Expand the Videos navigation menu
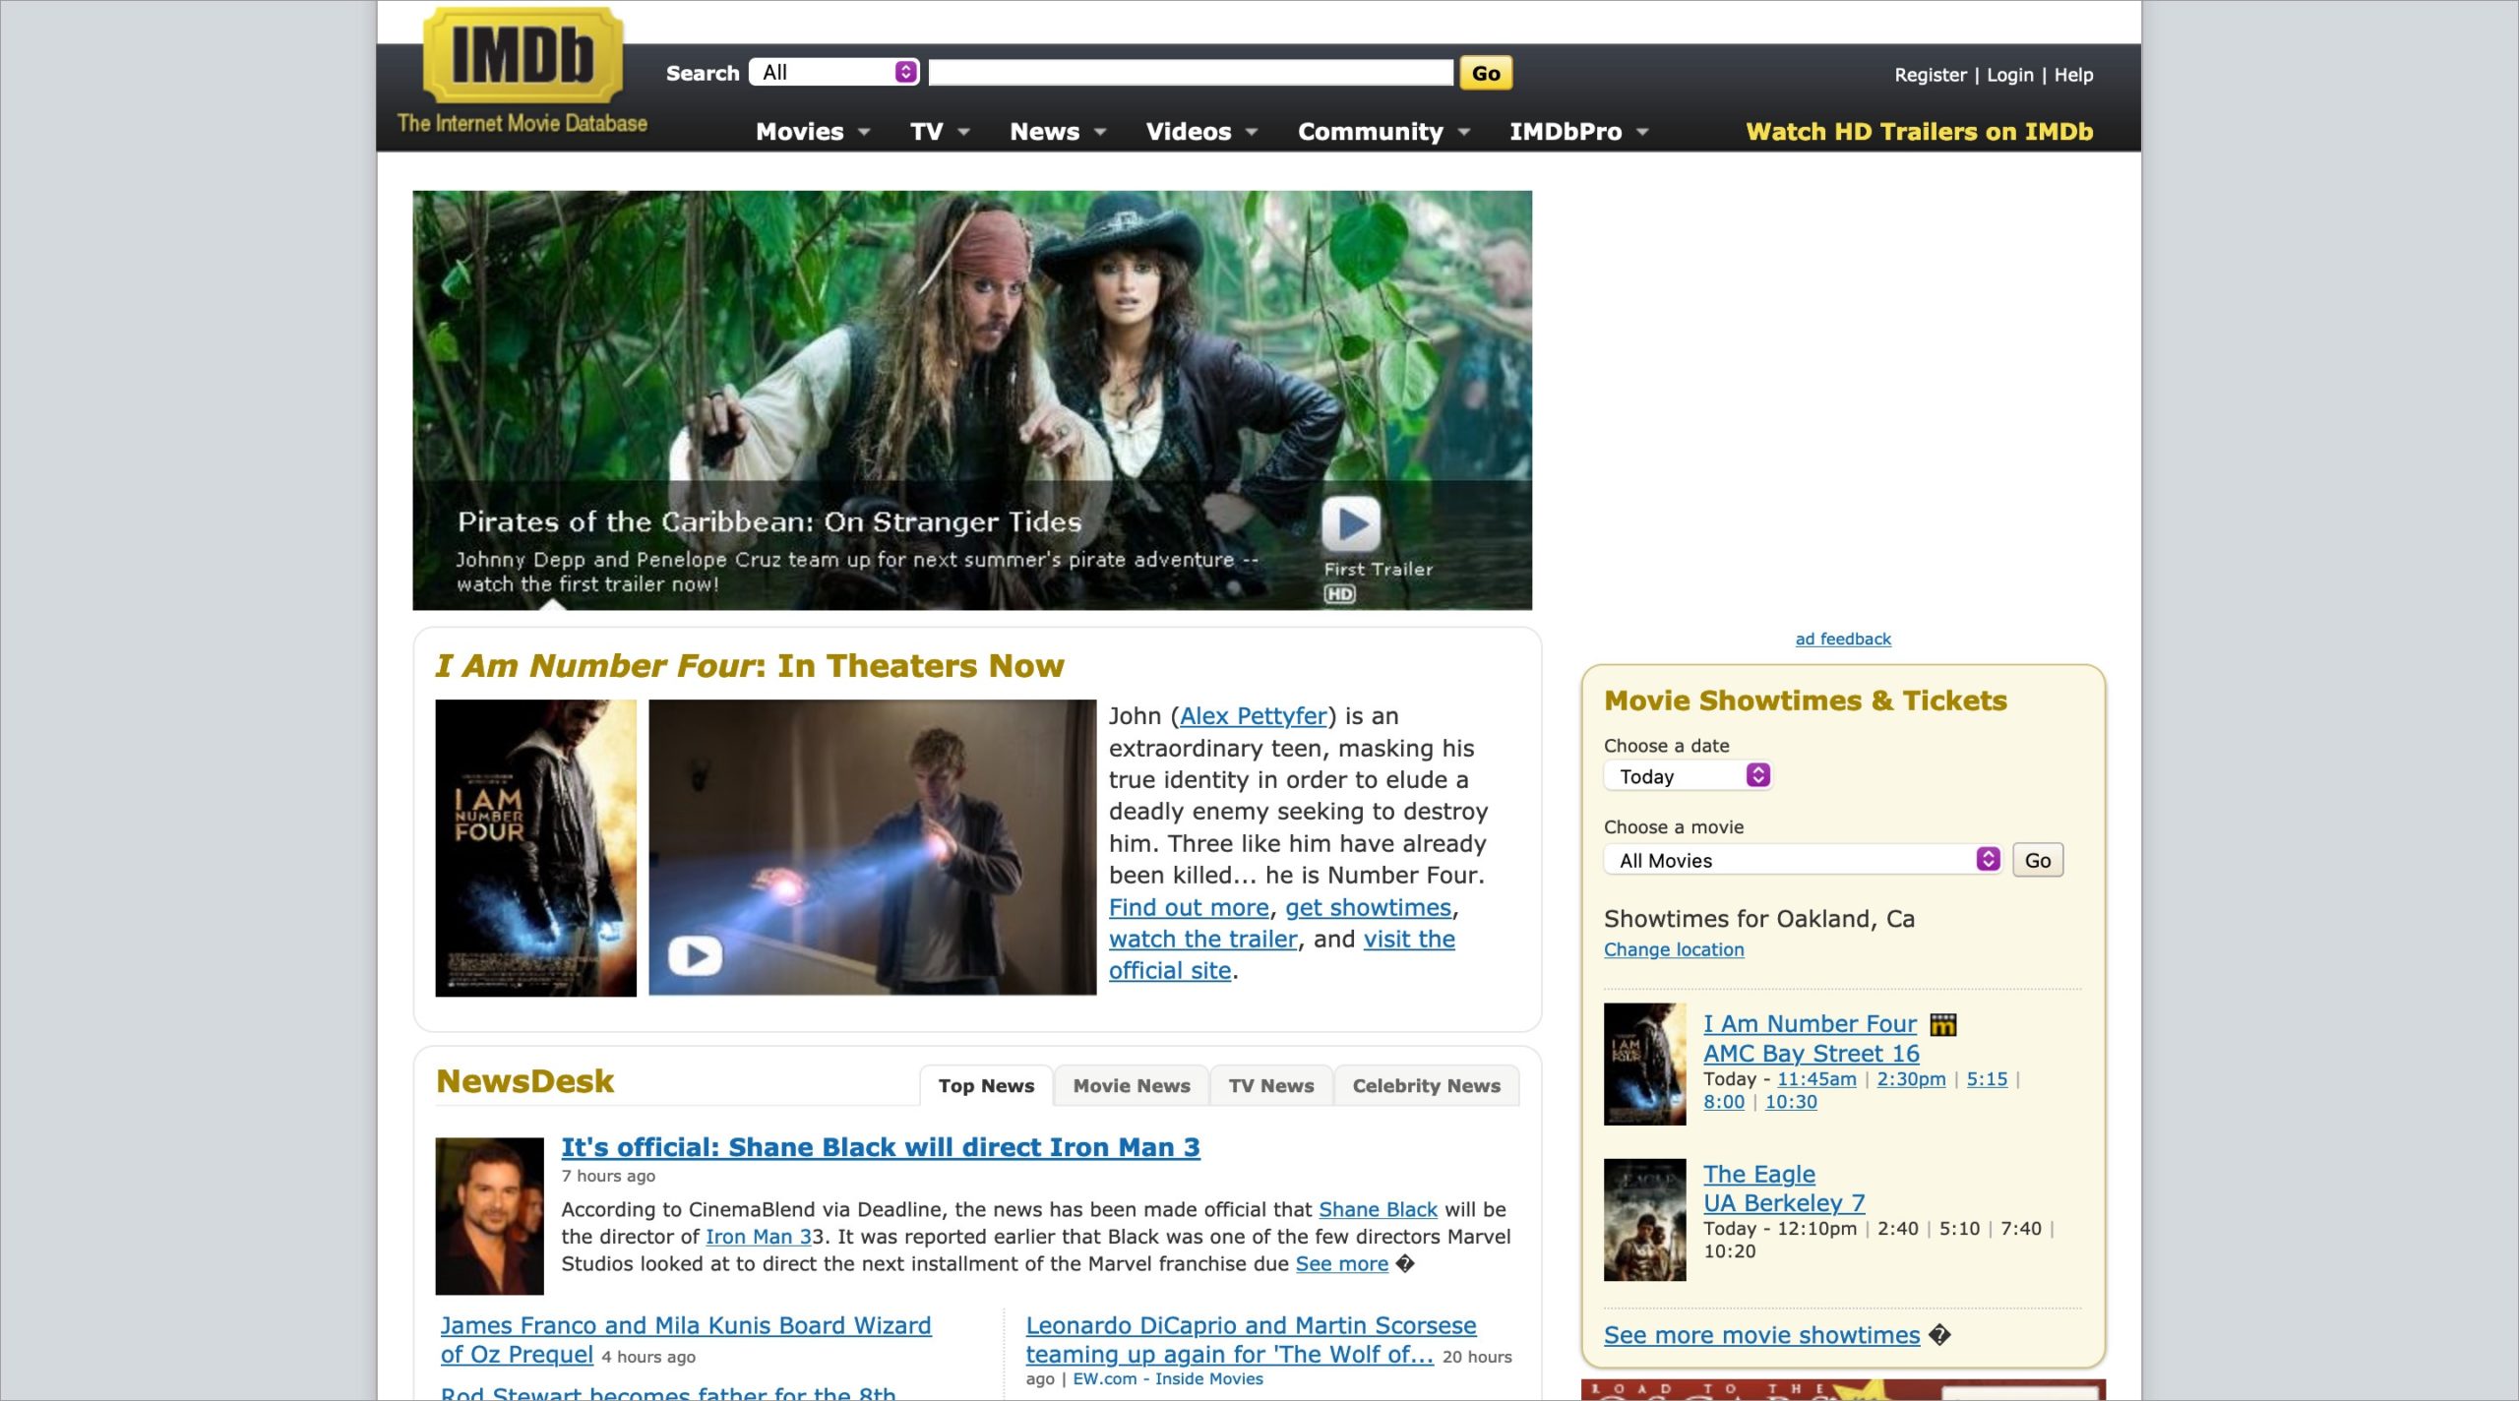Image resolution: width=2519 pixels, height=1401 pixels. (1201, 132)
